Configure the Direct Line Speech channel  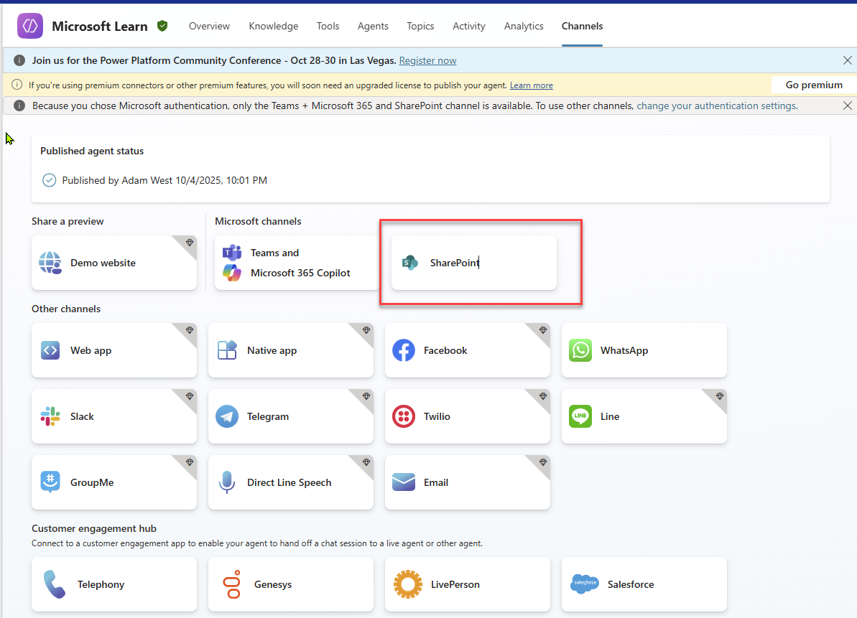click(x=290, y=482)
